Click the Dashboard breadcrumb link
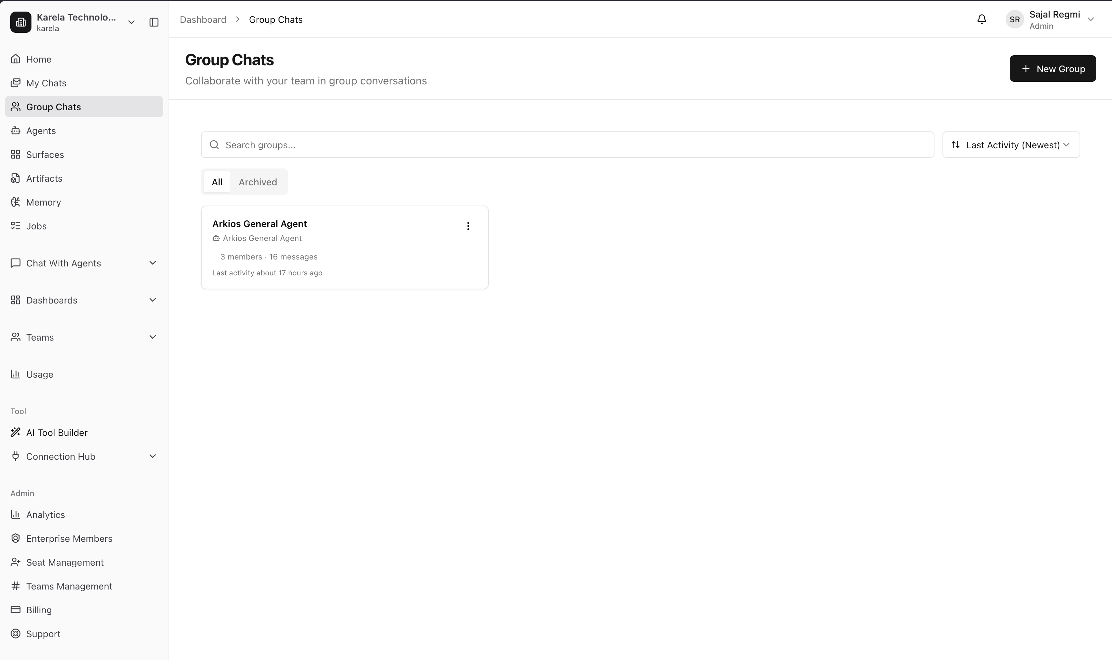Image resolution: width=1112 pixels, height=660 pixels. pos(203,20)
